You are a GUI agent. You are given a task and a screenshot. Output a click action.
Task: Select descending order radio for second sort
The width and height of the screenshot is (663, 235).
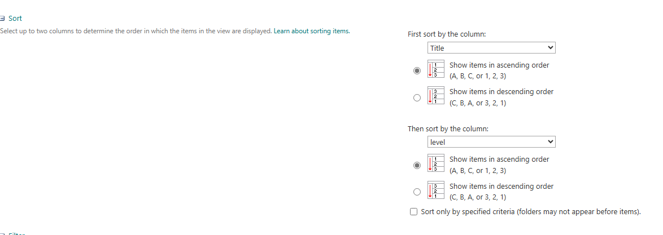click(417, 192)
